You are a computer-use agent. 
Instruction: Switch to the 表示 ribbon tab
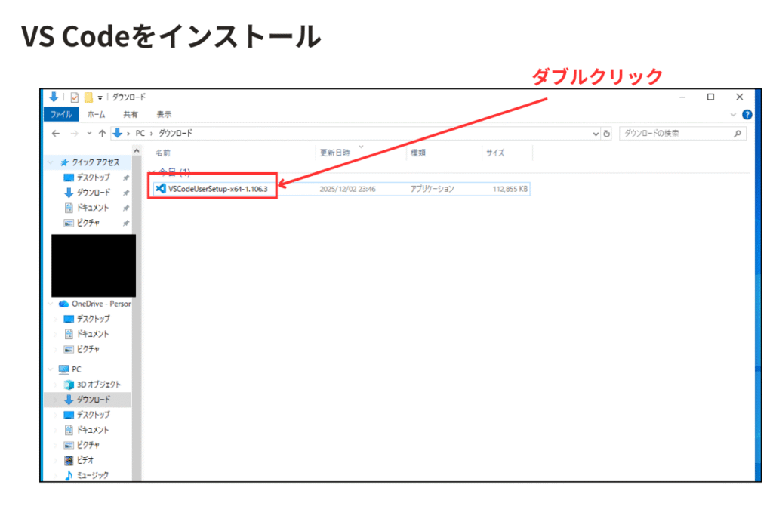click(x=164, y=115)
